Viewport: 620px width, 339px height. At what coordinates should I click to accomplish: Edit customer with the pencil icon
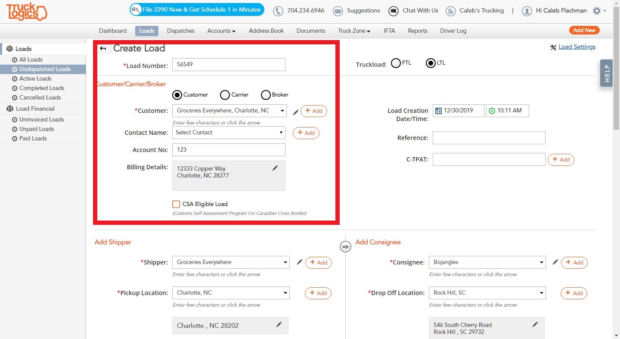click(296, 112)
